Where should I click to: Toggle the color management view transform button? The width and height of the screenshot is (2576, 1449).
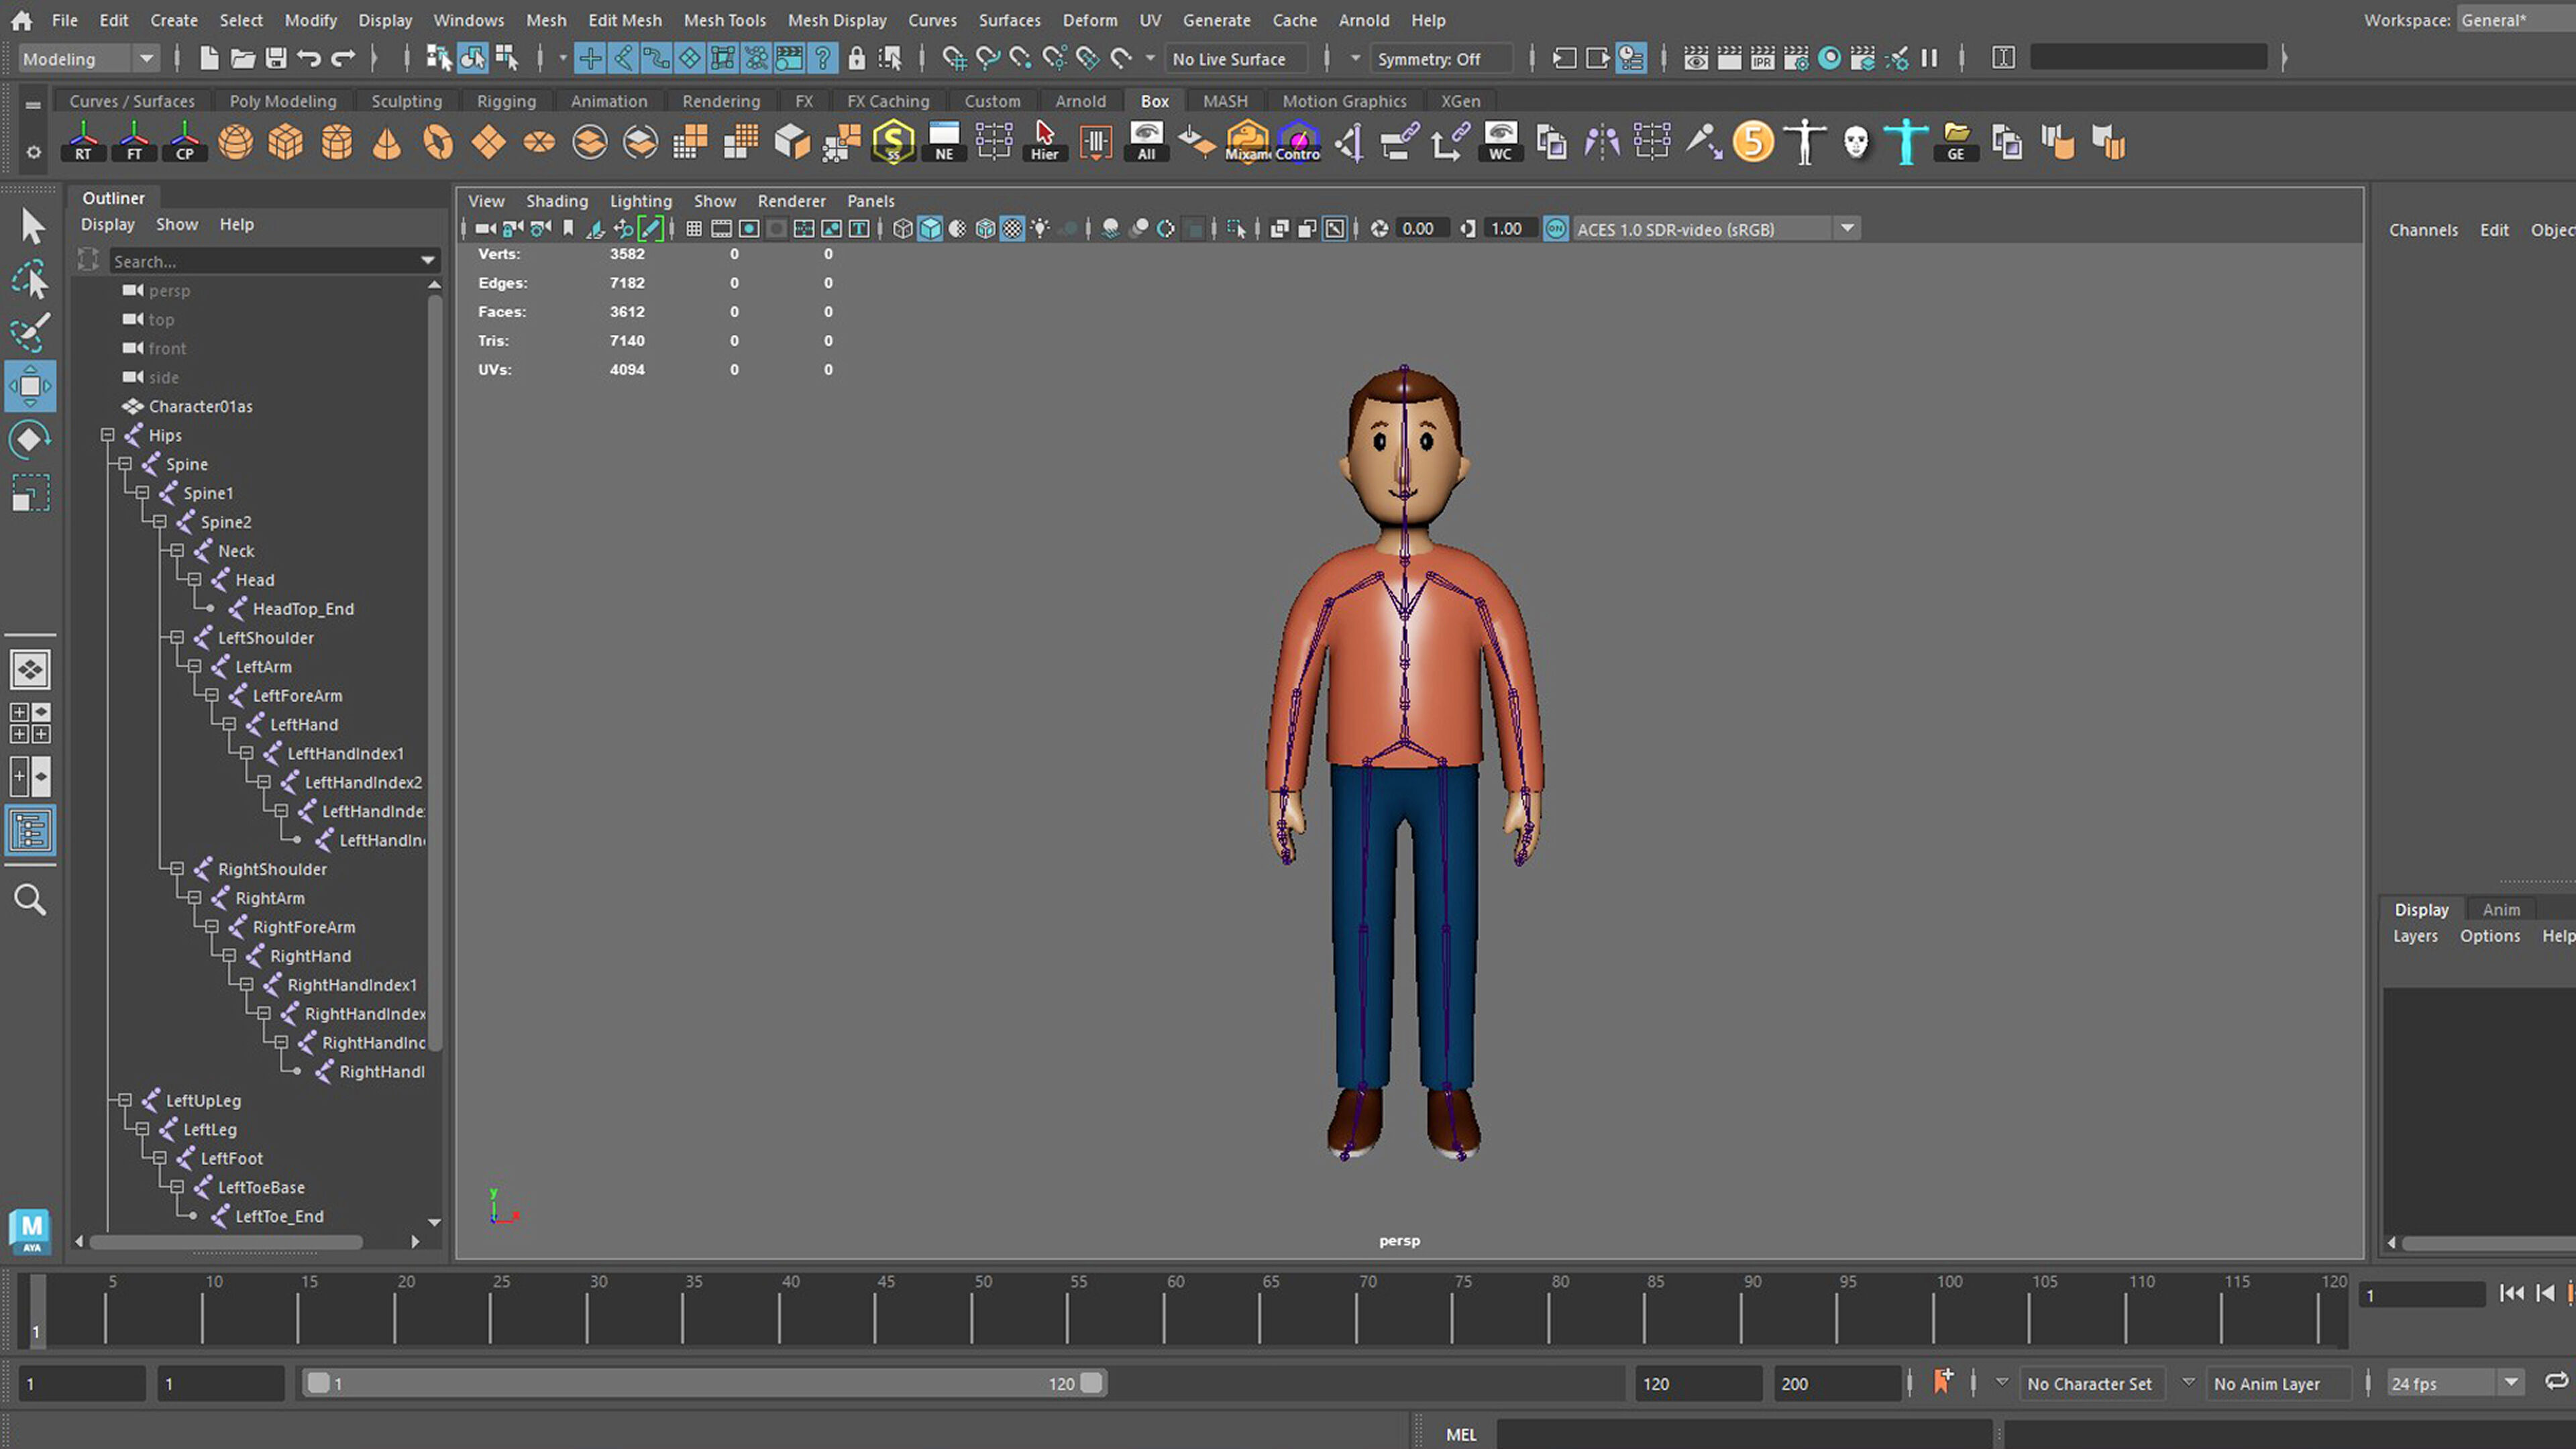tap(1556, 229)
